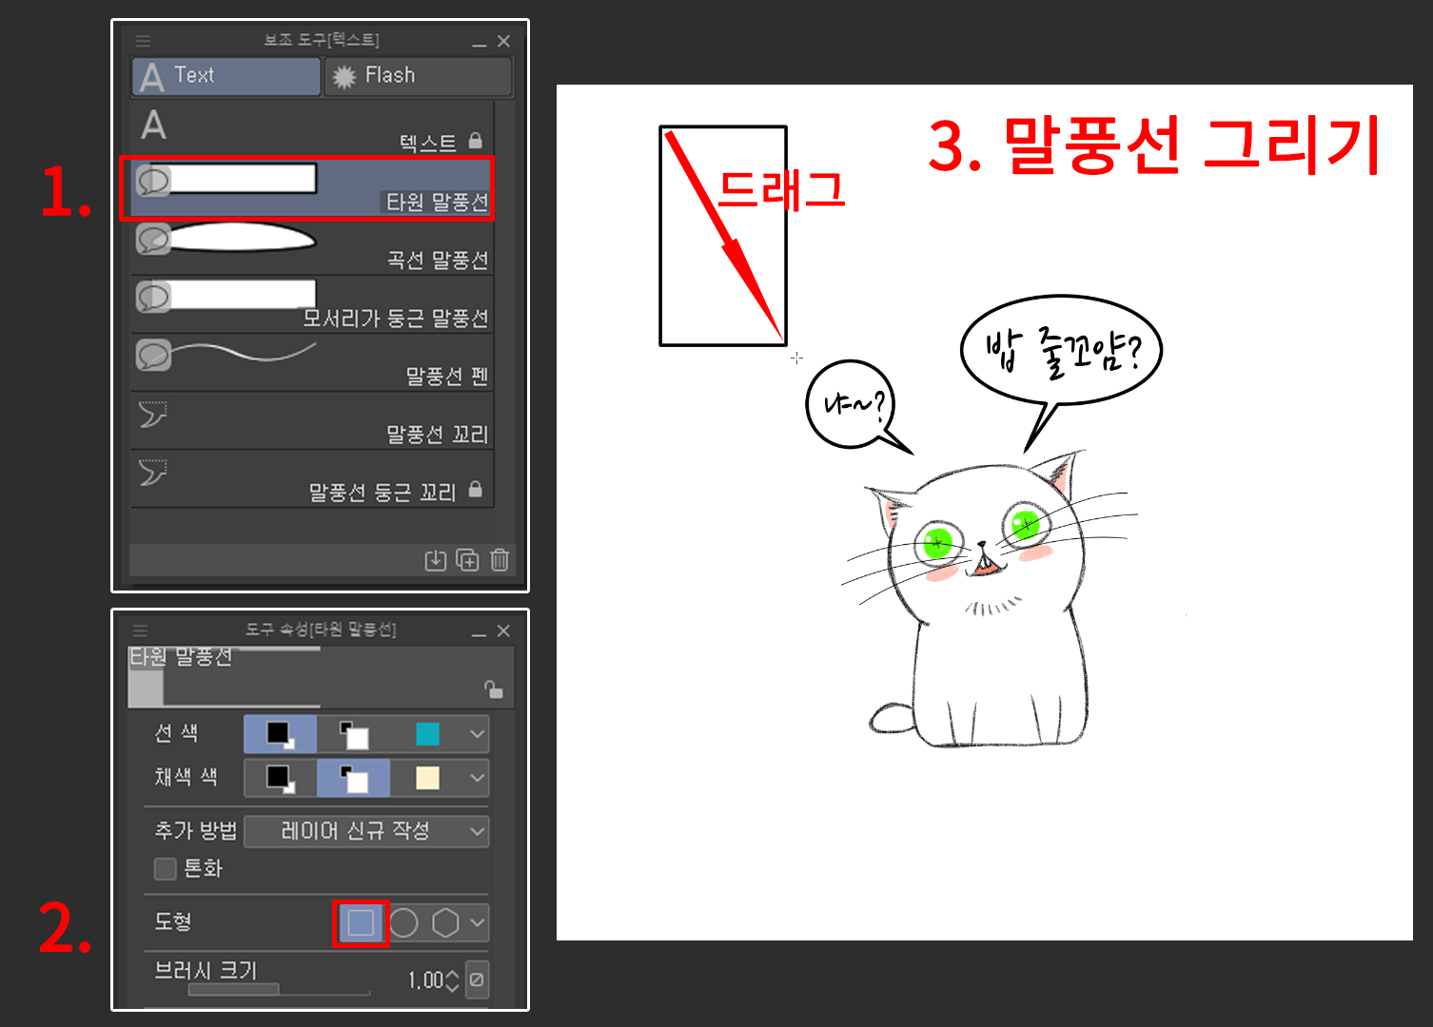This screenshot has width=1433, height=1027.
Task: Expand the 채색 색 options dropdown
Action: coord(477,778)
